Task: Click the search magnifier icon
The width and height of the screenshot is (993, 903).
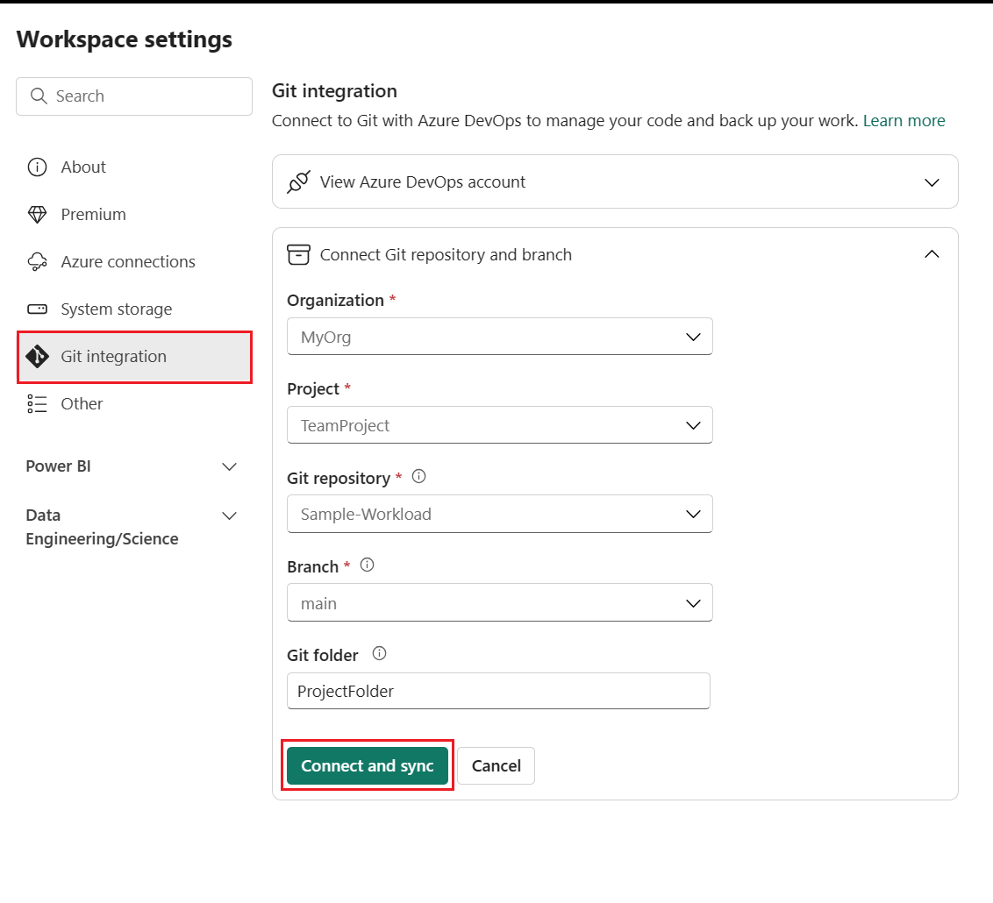Action: 38,96
